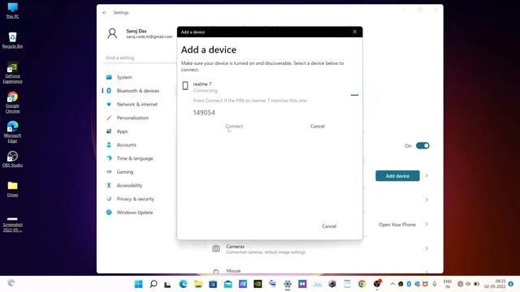Expand the chevron beside Add device
The image size is (520, 292).
coord(427,176)
